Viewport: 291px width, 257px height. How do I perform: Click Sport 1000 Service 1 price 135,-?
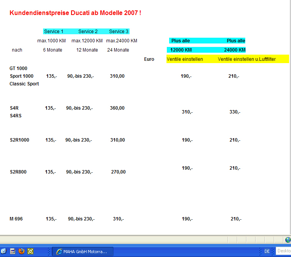pos(52,76)
